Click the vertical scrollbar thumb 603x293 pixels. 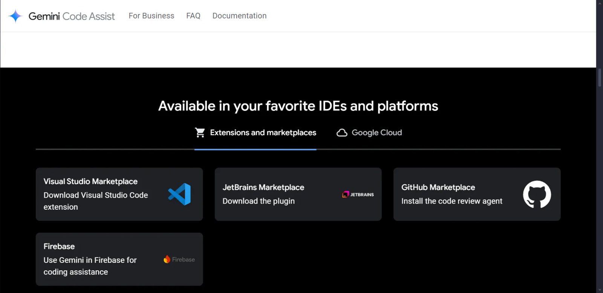[x=599, y=78]
